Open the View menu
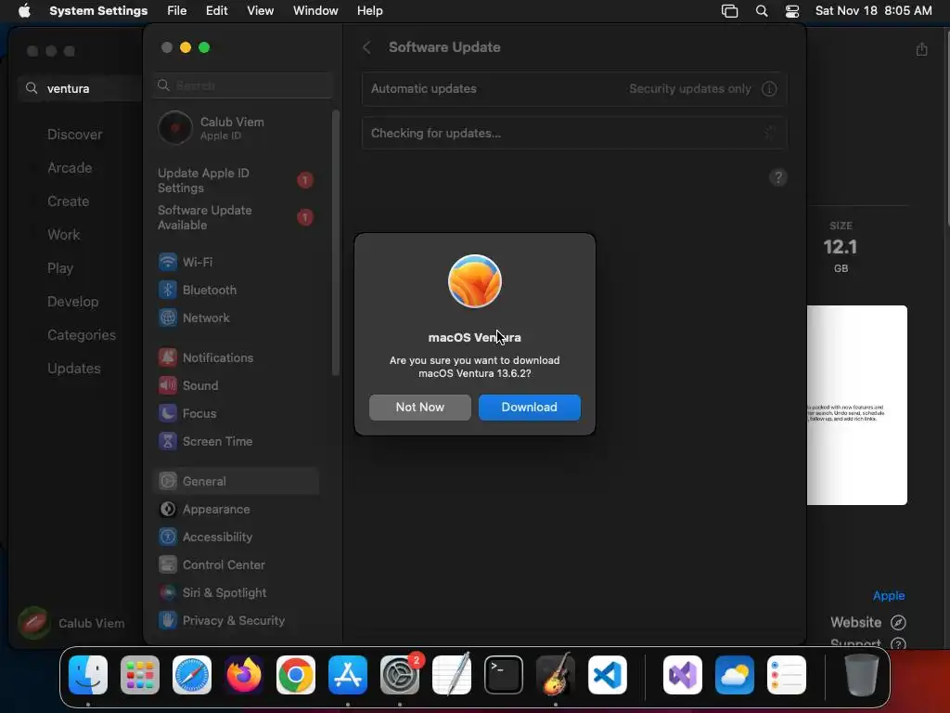Screen dimensions: 950x713 pos(261,11)
